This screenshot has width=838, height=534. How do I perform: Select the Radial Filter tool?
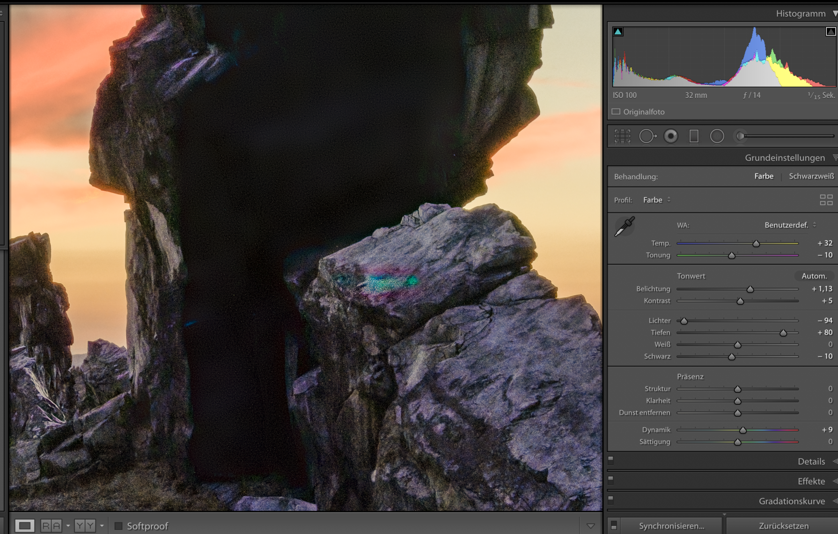point(717,136)
